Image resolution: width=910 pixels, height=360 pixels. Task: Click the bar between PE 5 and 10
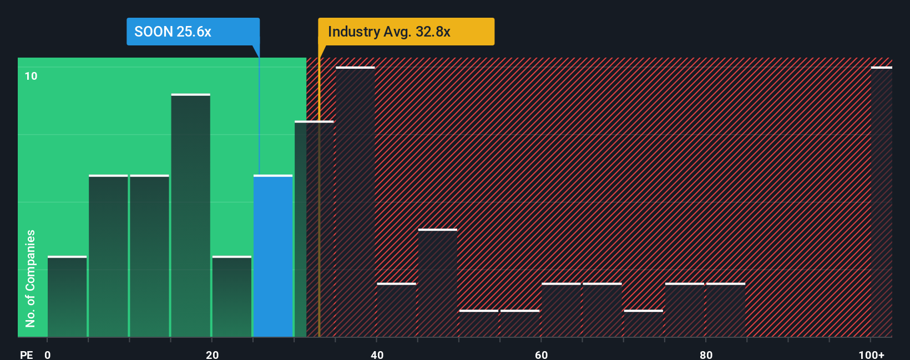(x=108, y=256)
